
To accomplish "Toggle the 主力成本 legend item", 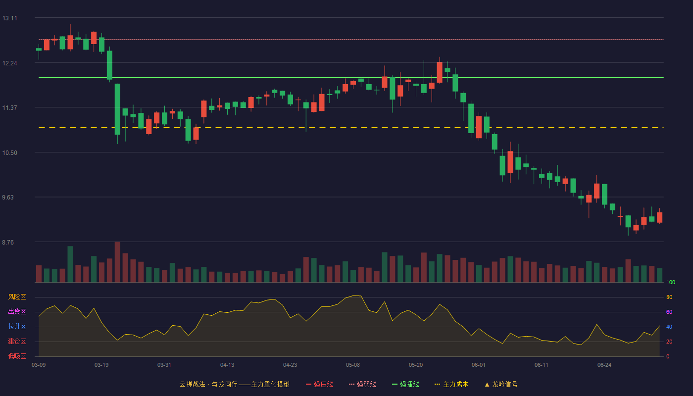I will pyautogui.click(x=451, y=384).
